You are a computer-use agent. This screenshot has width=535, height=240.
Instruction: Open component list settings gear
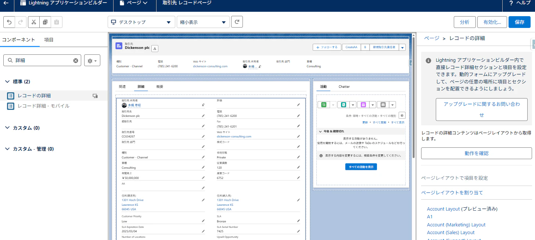[x=92, y=61]
